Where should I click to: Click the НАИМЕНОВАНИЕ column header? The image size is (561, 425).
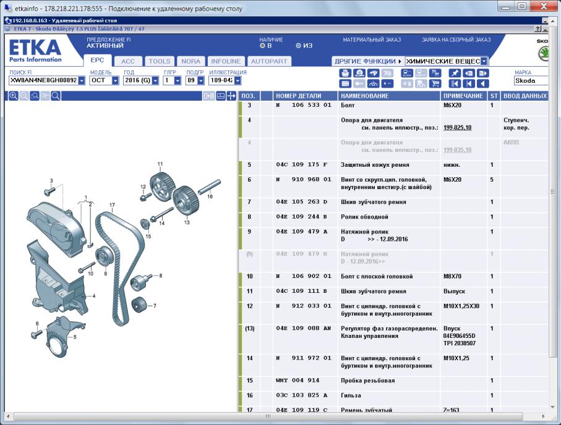coord(389,96)
